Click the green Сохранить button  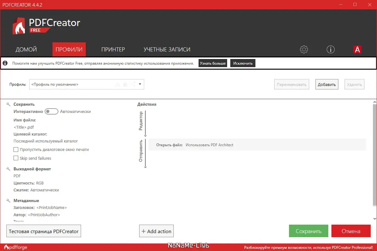(309, 231)
